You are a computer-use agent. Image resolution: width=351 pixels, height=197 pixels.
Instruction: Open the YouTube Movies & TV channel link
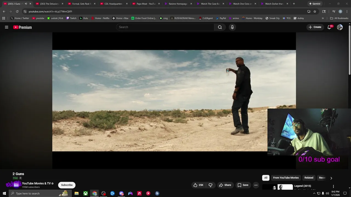tap(36, 183)
